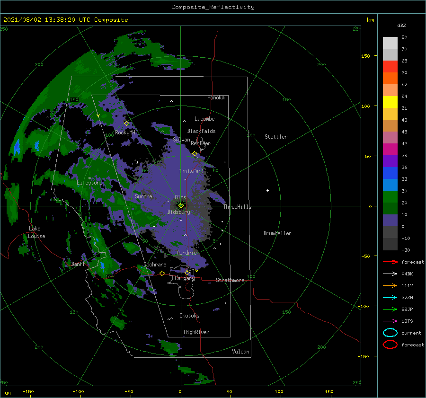Select the 54 dBZ yellow swatch
The image size is (426, 398).
(x=390, y=102)
